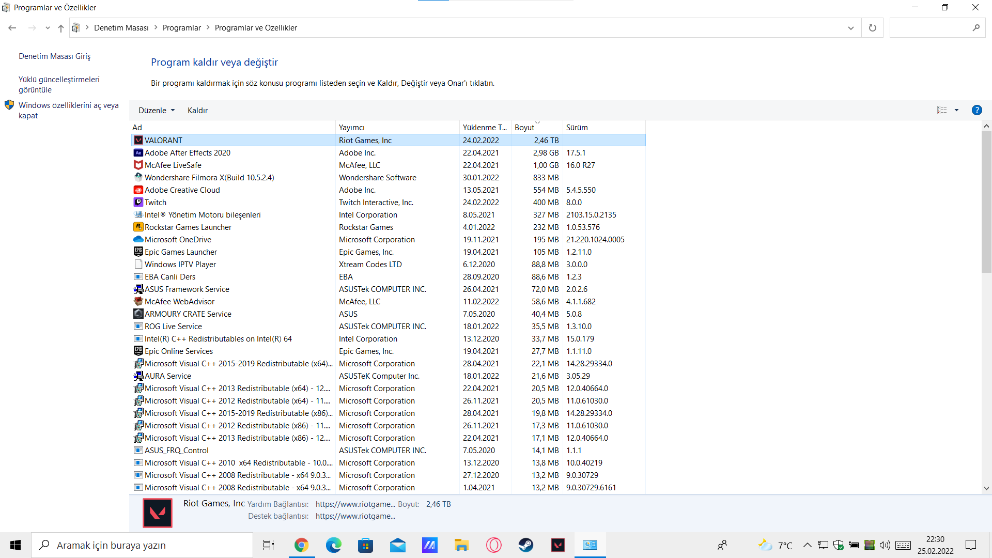
Task: Click the Epic Games Launcher icon
Action: [x=138, y=252]
